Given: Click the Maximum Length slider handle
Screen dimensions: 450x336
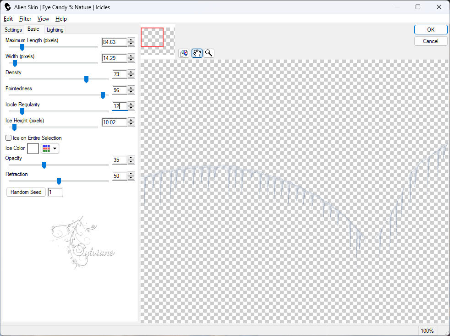Looking at the screenshot, I should point(22,47).
